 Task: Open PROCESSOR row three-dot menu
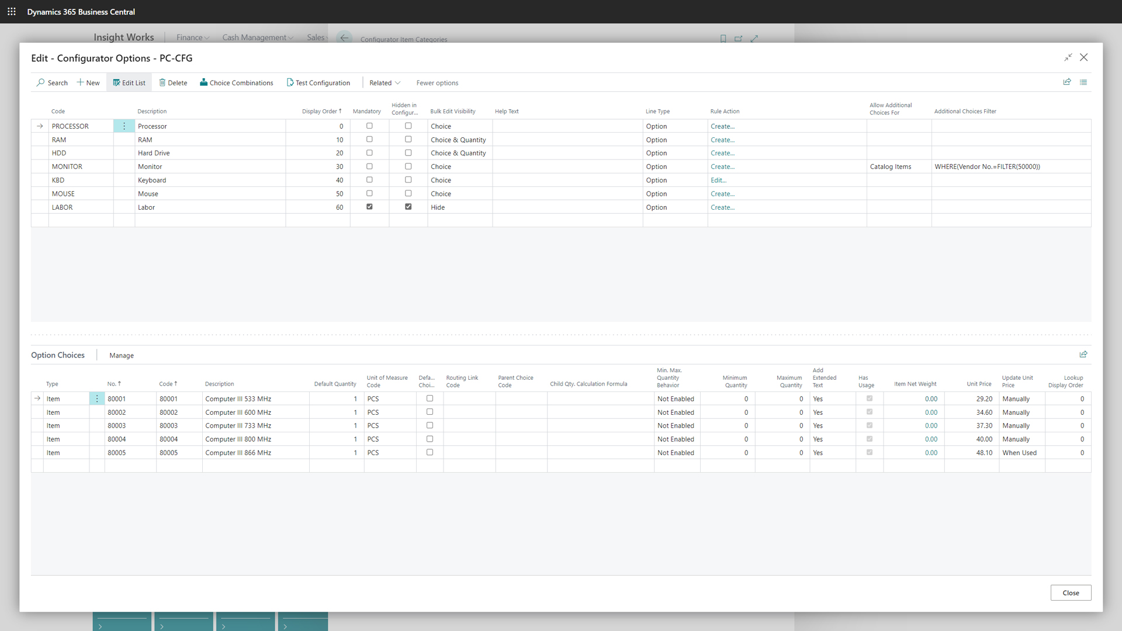tap(124, 126)
